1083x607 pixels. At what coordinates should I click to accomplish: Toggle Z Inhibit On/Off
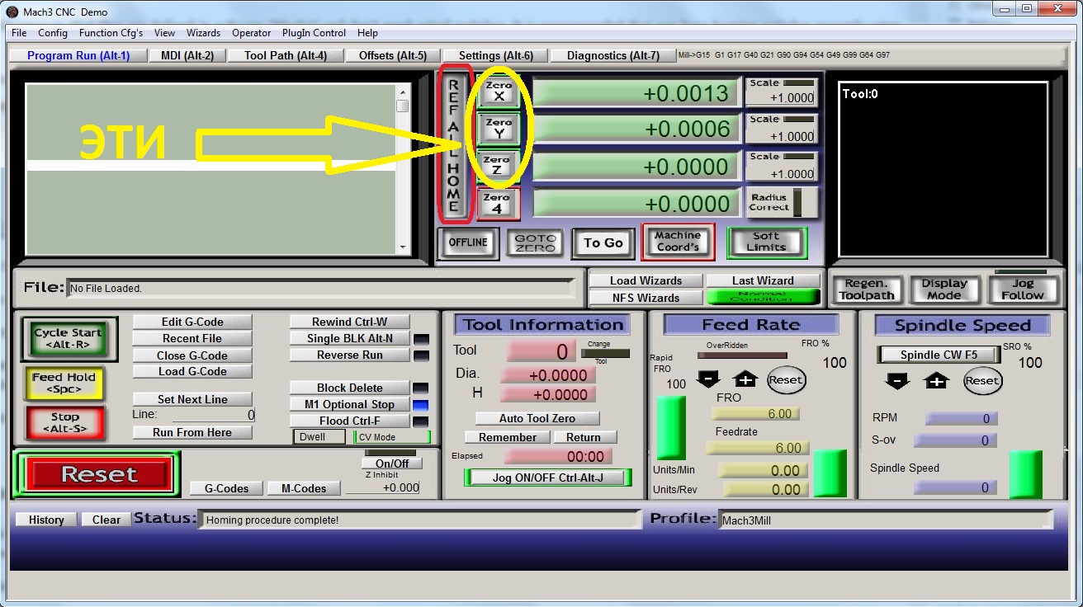(x=391, y=463)
